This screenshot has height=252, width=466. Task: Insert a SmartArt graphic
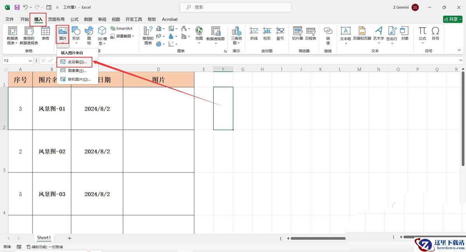coord(122,28)
